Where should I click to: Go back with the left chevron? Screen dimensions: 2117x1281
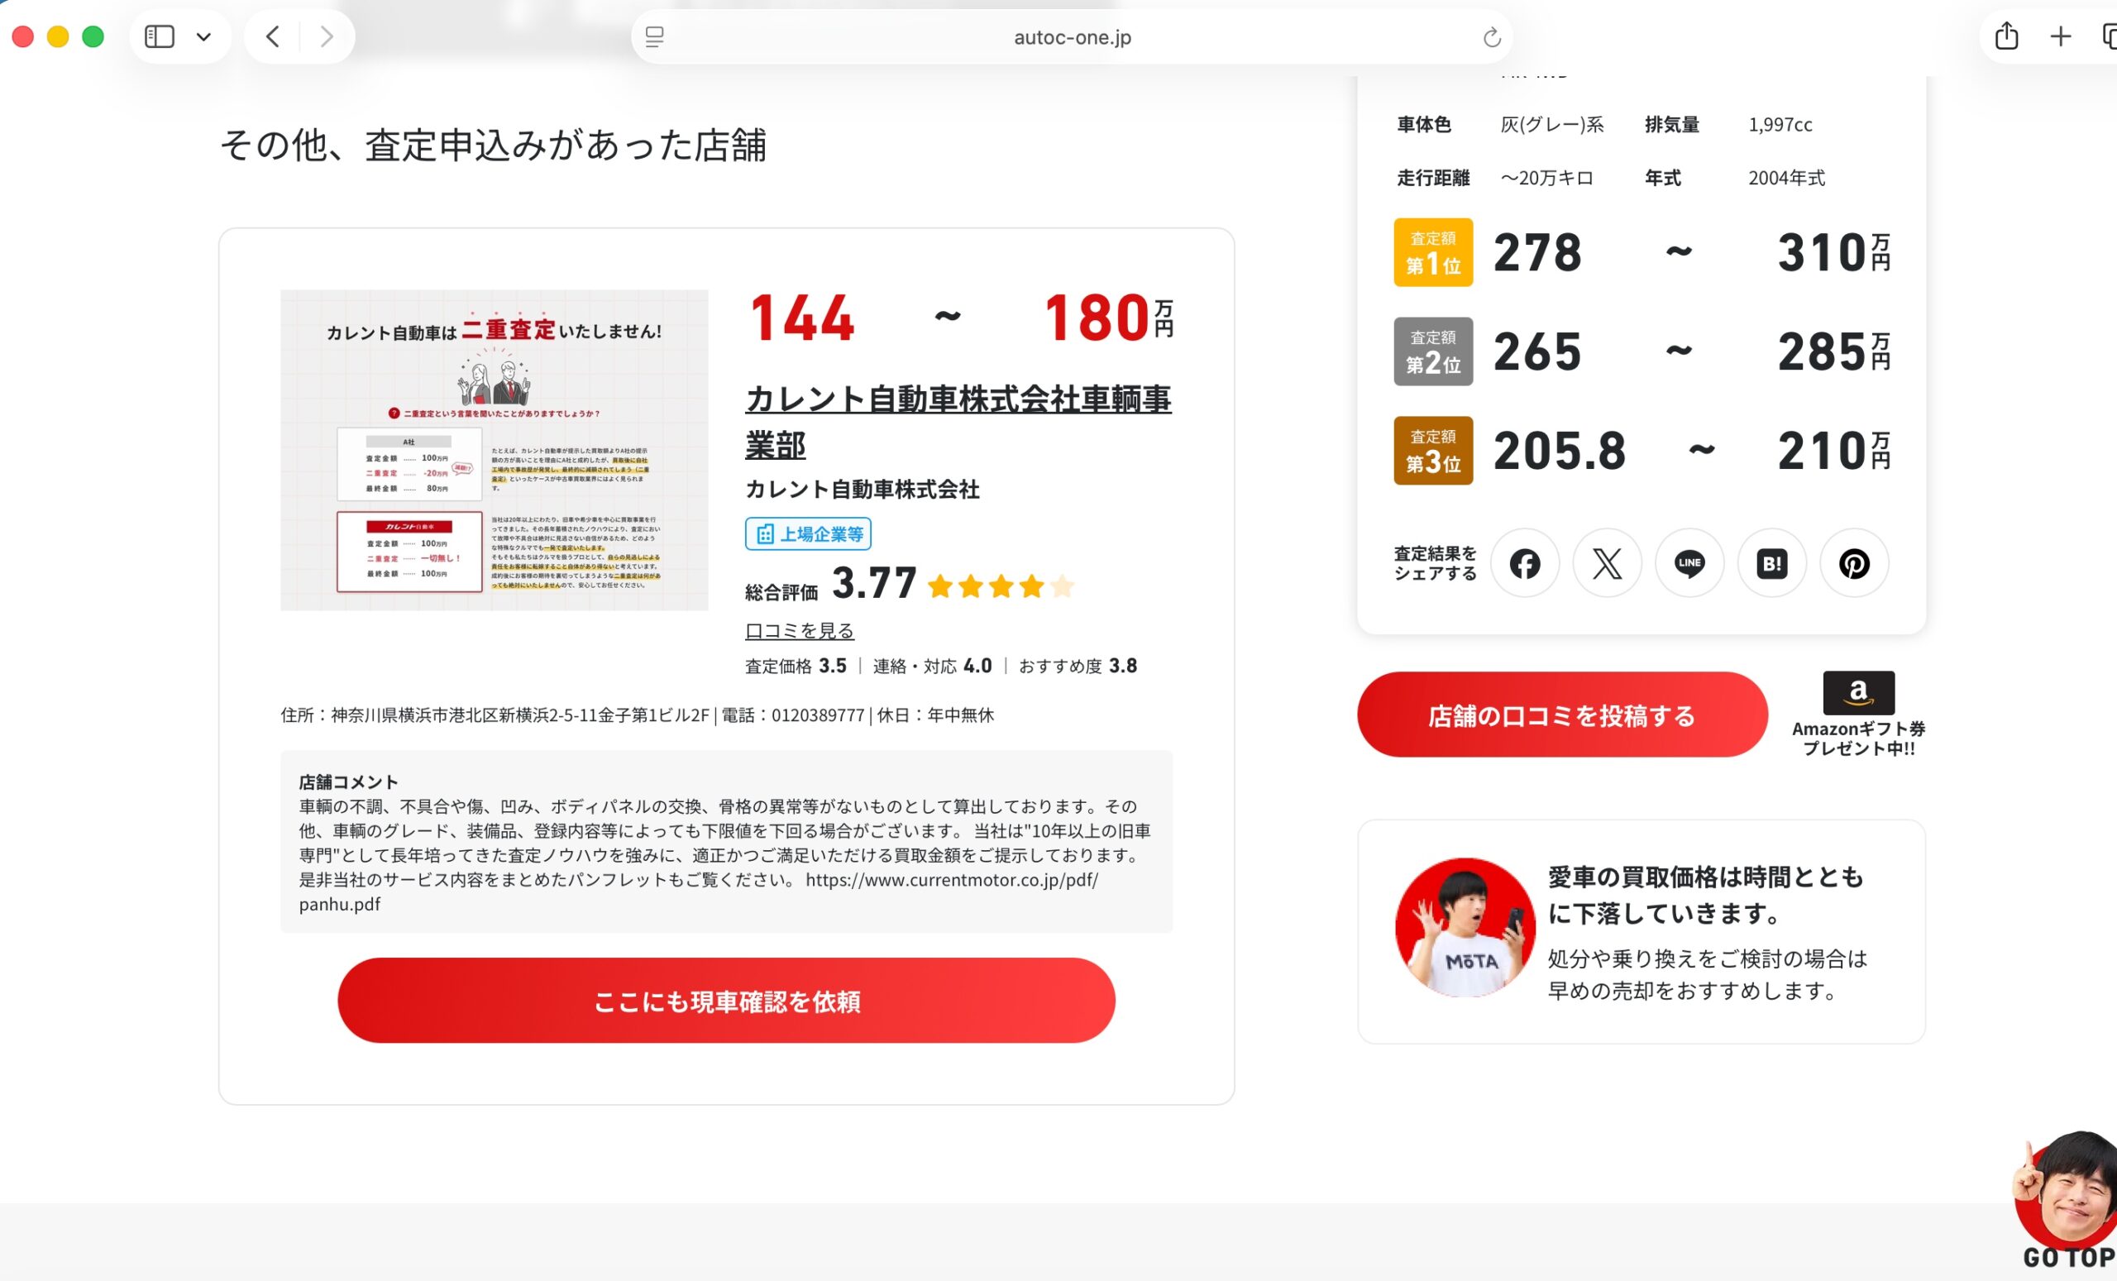[x=273, y=37]
